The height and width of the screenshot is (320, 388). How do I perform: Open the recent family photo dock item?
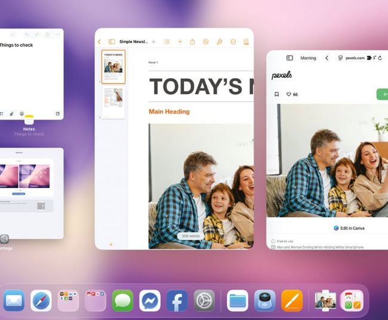point(325,300)
